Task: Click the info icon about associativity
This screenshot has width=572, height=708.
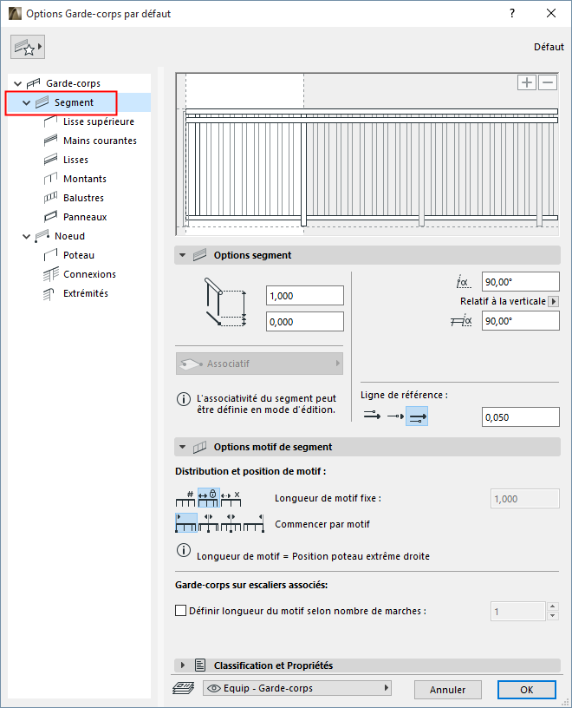Action: pos(184,399)
